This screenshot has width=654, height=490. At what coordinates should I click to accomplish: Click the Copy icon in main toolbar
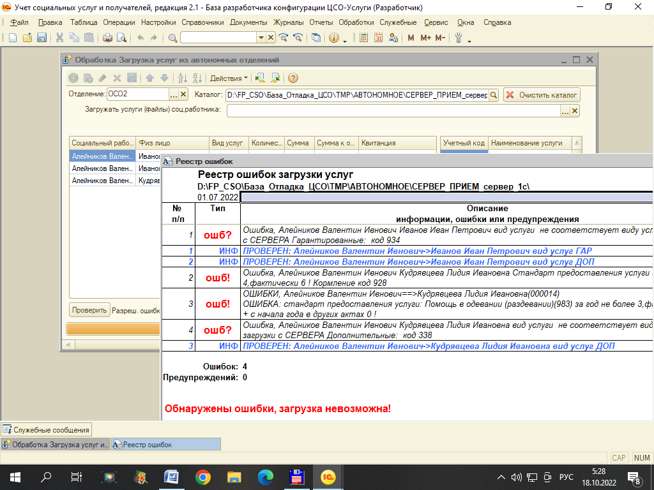(x=74, y=38)
